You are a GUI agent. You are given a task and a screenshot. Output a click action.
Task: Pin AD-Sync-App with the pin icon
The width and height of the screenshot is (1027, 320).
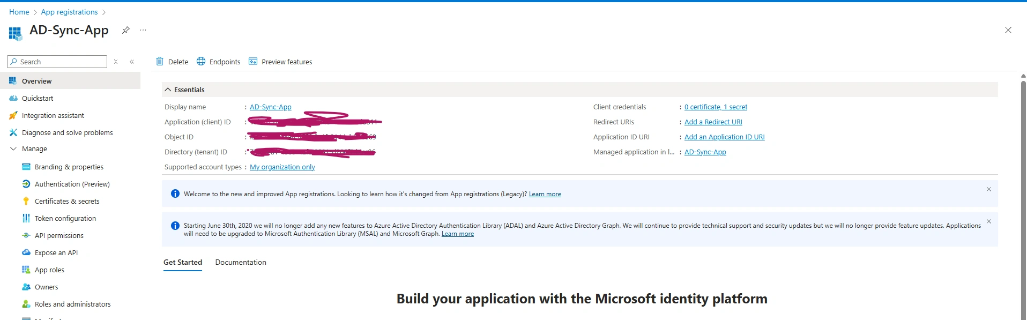point(125,30)
